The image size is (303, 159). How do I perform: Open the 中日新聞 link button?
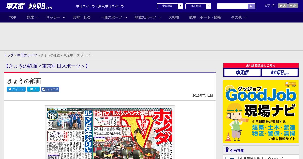point(167,6)
